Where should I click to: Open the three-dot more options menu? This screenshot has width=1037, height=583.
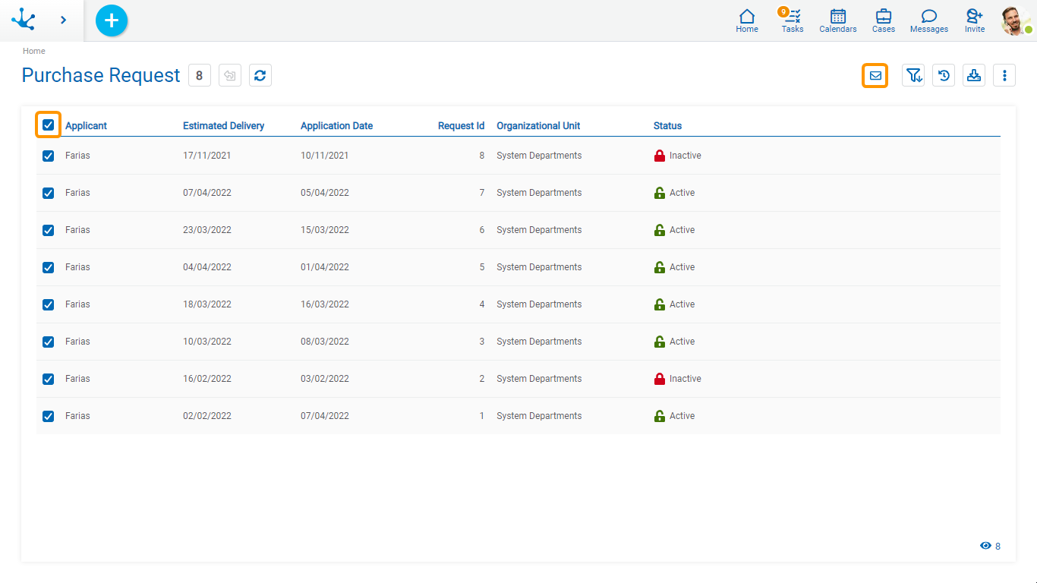[x=1004, y=75]
